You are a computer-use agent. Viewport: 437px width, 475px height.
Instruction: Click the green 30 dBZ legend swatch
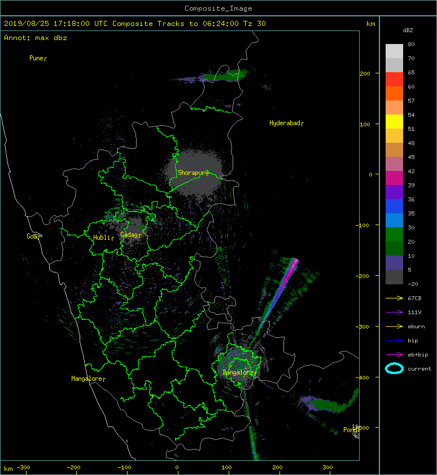click(x=394, y=235)
